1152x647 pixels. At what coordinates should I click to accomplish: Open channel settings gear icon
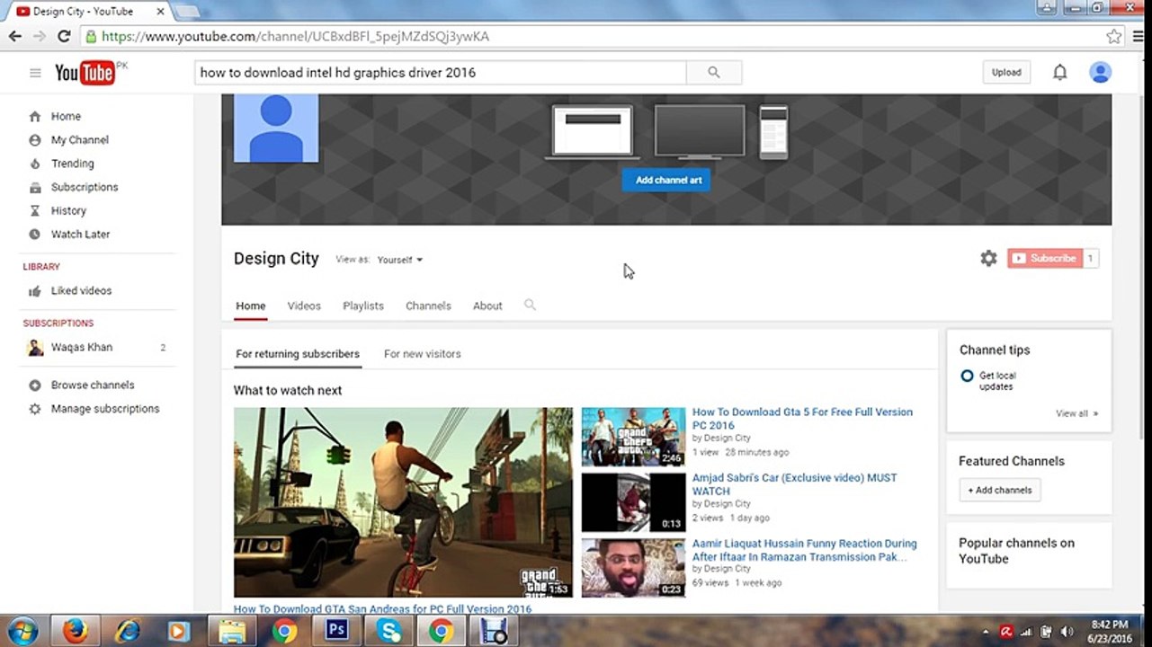pos(988,259)
